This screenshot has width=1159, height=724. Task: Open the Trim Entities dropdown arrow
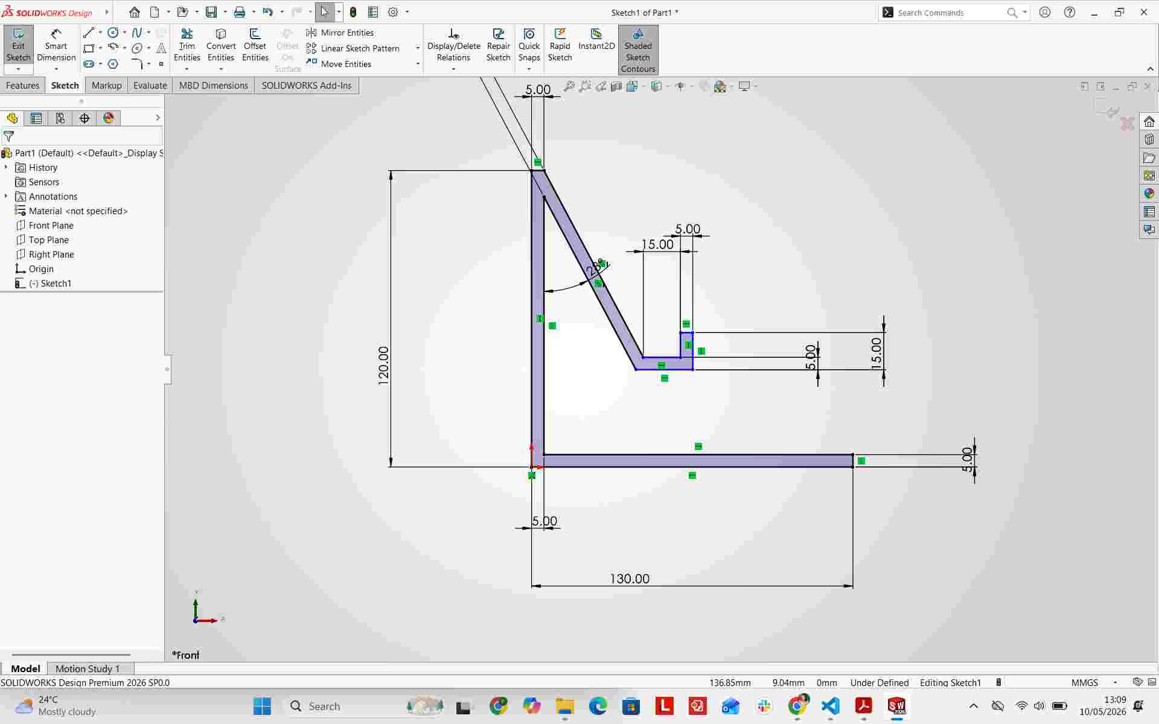(187, 69)
